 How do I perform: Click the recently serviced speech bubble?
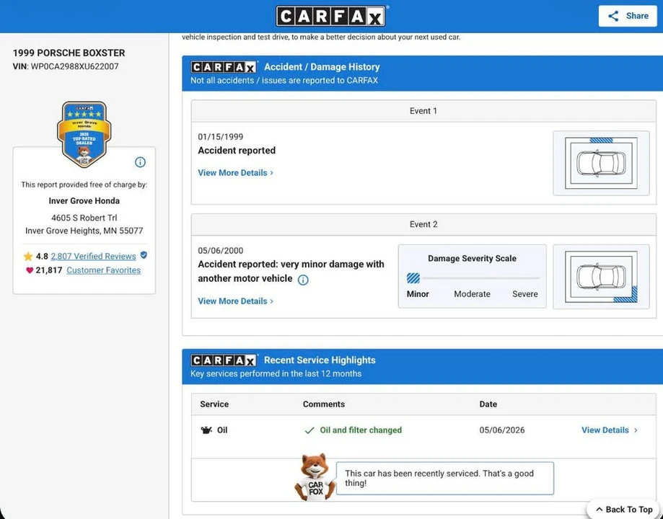[445, 478]
